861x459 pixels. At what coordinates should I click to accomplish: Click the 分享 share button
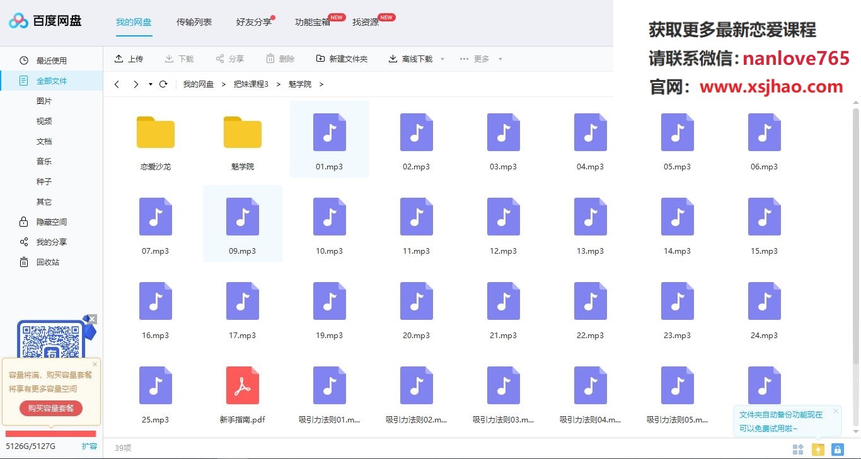229,59
